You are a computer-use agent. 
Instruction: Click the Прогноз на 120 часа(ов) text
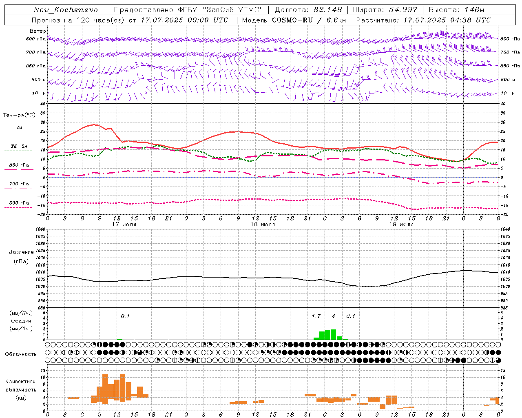click(x=79, y=20)
